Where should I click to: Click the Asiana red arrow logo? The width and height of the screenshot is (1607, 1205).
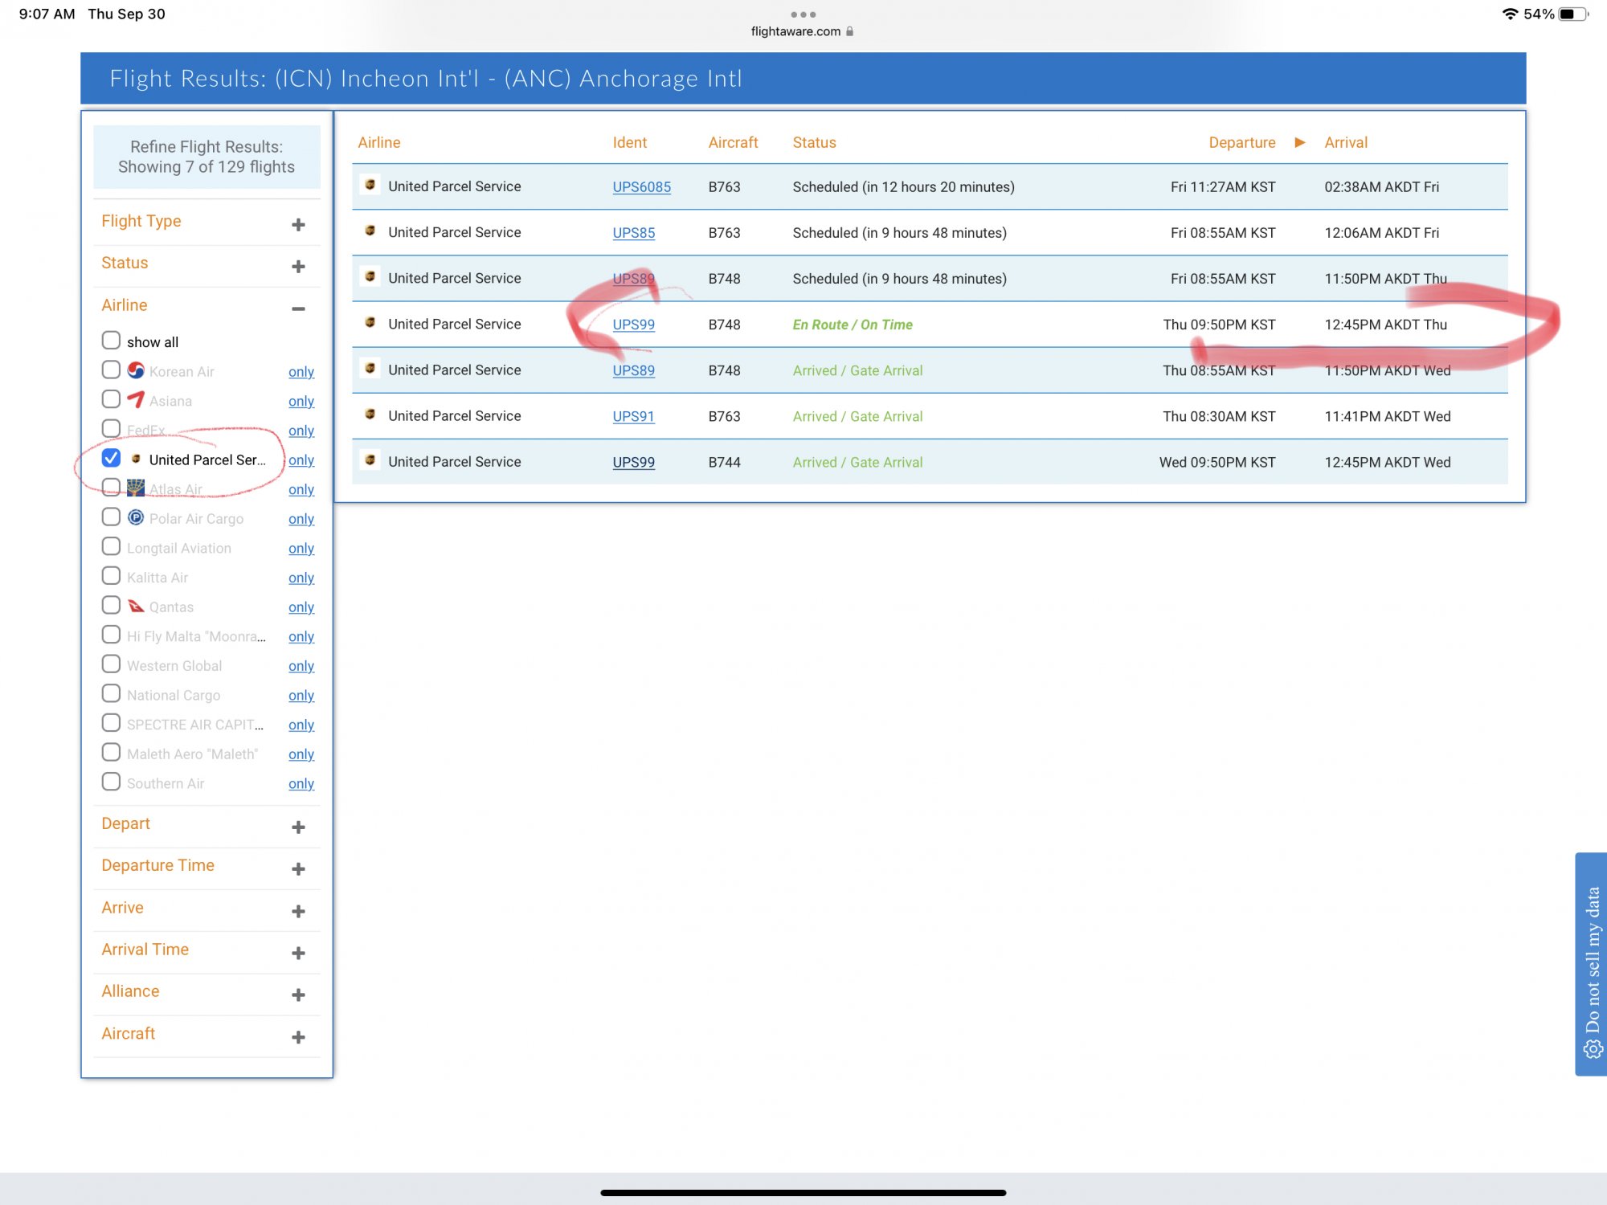tap(136, 399)
